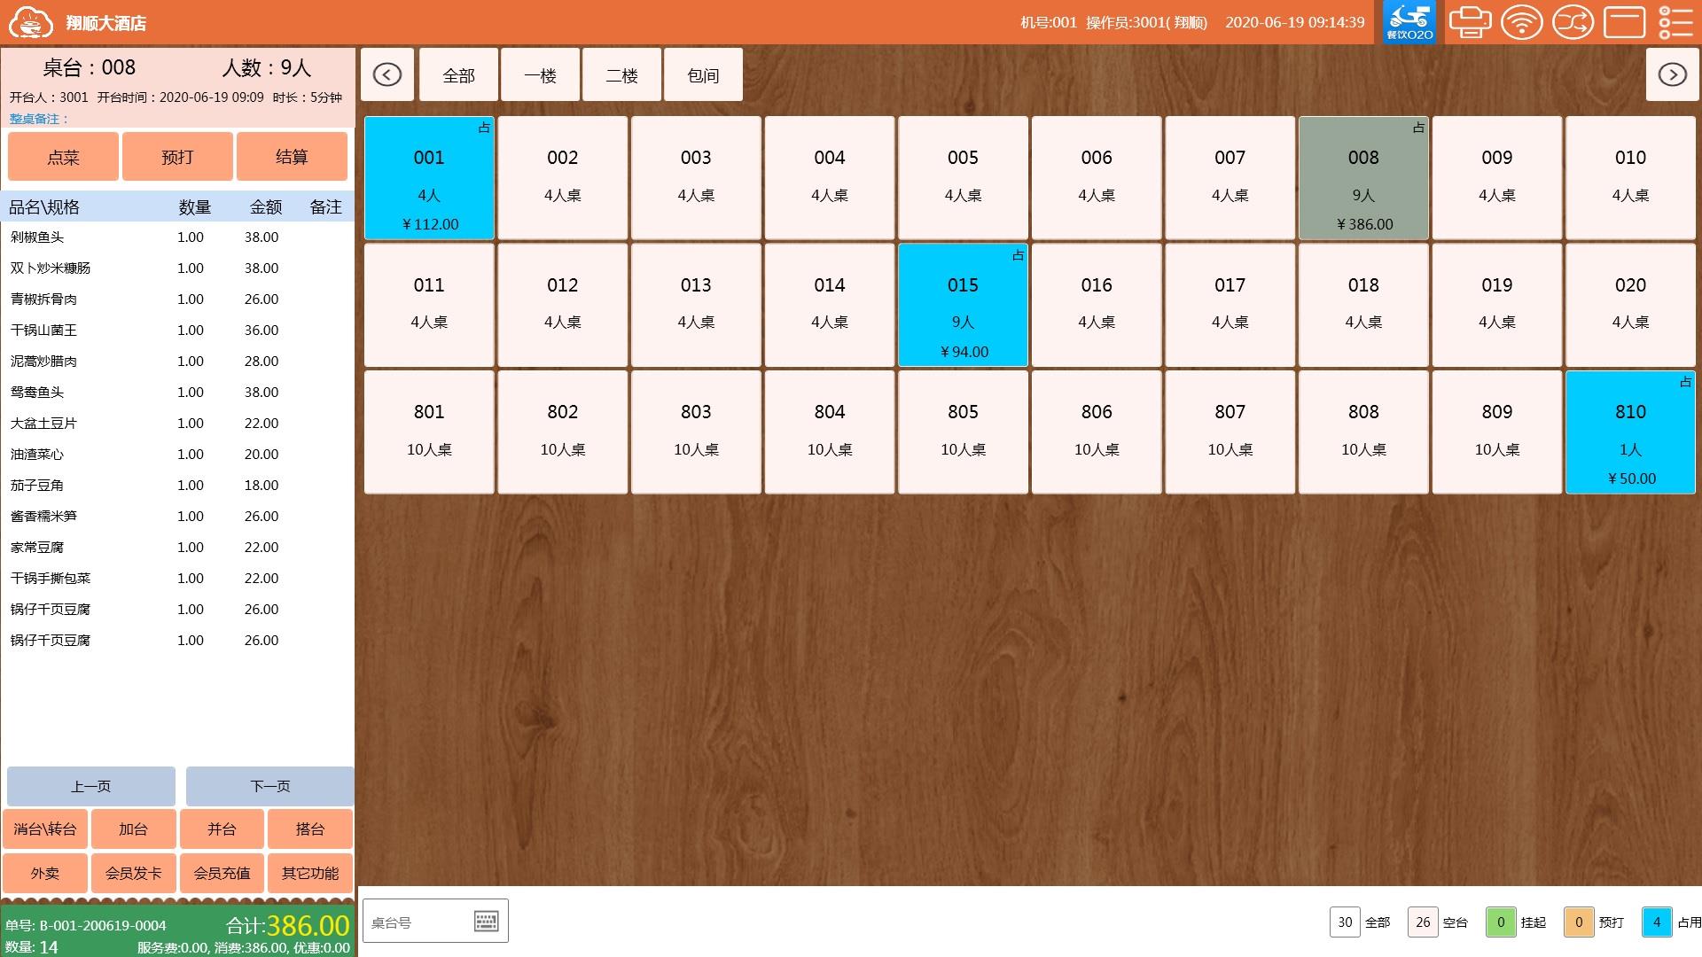Select occupied table 810
The image size is (1702, 957).
click(x=1630, y=432)
